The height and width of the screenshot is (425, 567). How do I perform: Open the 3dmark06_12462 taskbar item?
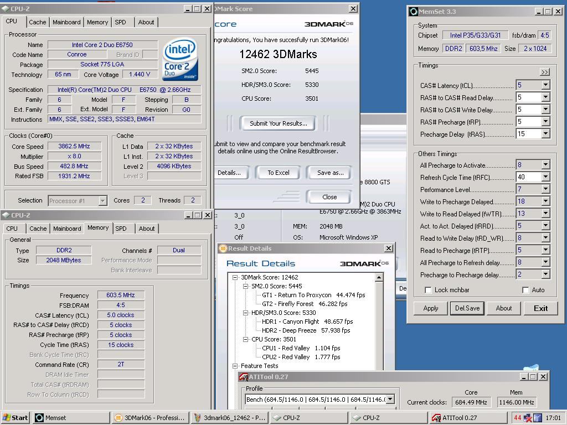230,418
